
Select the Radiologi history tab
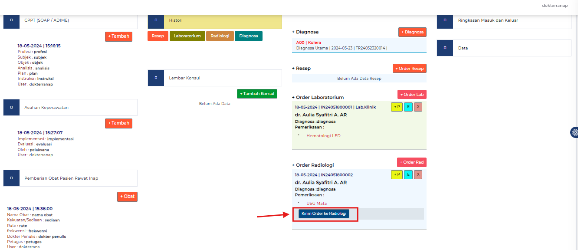220,36
